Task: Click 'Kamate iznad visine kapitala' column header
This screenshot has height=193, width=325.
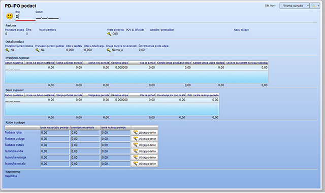Action: point(208,63)
